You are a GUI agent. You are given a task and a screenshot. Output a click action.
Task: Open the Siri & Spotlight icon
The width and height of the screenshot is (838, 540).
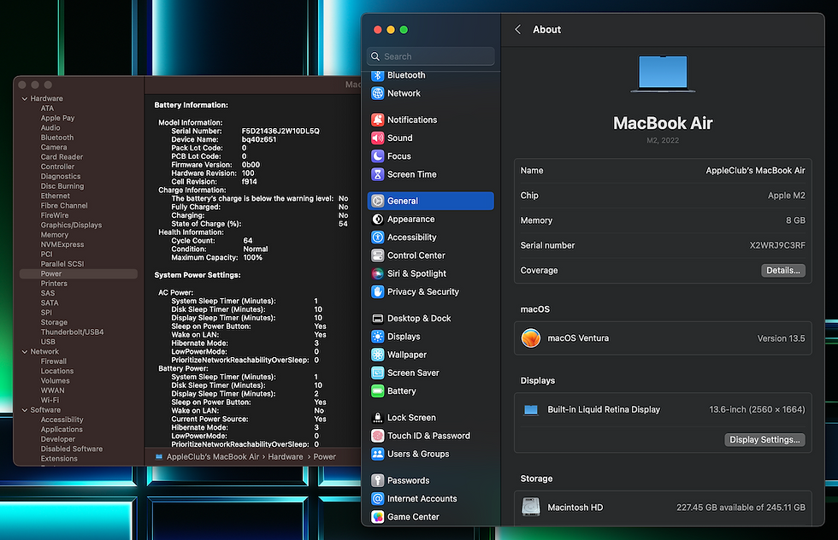[x=378, y=273]
